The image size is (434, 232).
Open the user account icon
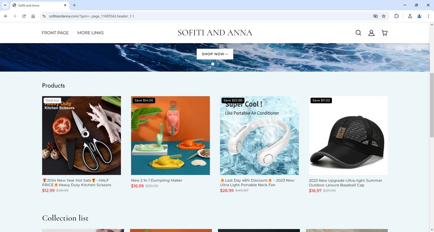(372, 33)
